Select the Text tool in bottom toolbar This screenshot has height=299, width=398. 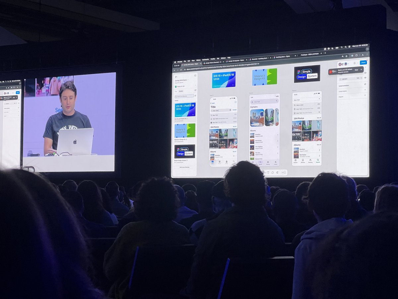(x=268, y=172)
